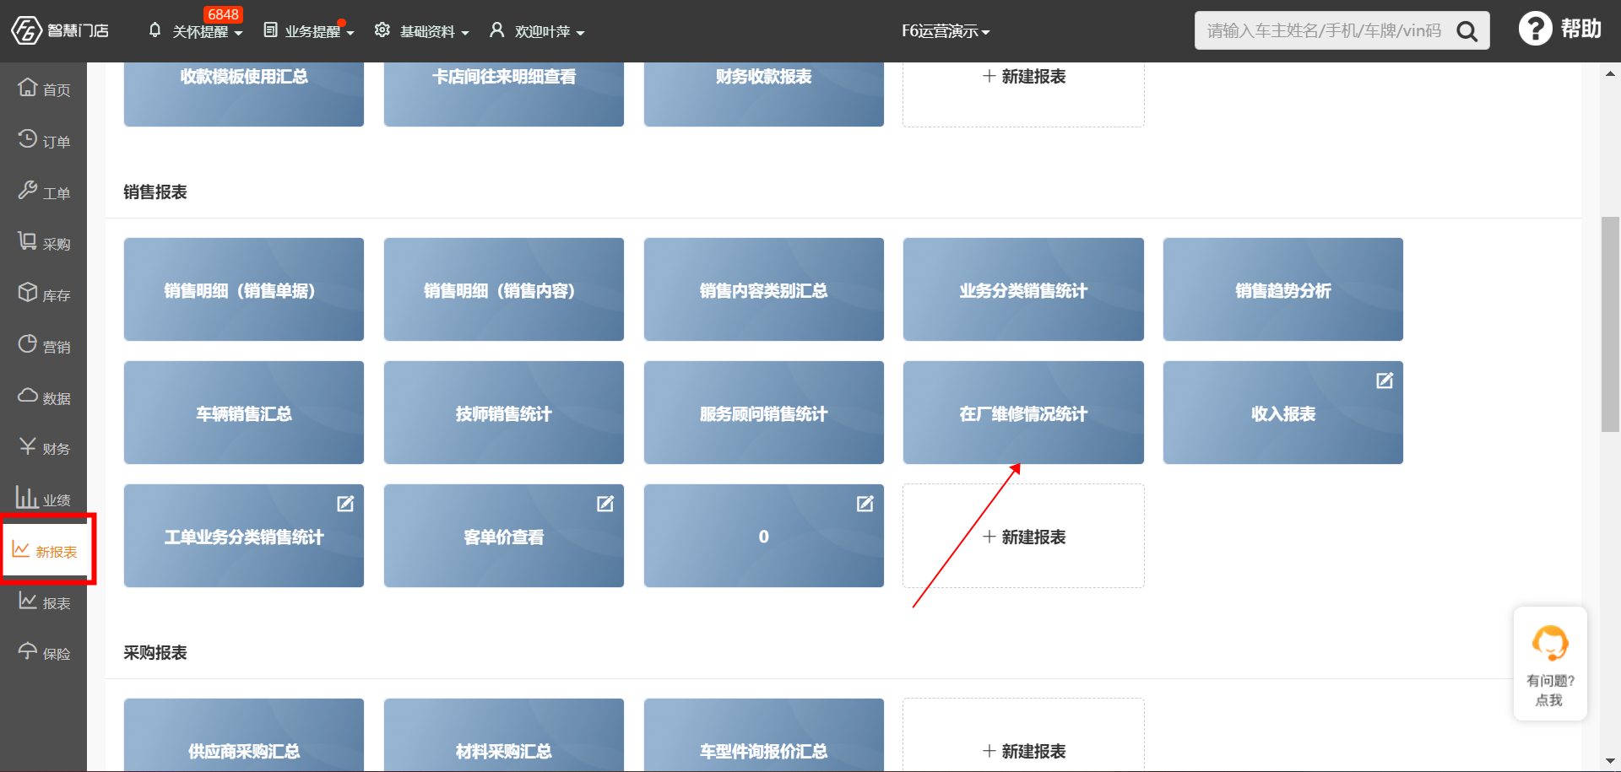Image resolution: width=1621 pixels, height=772 pixels.
Task: Open the 关怀提醒 bell icon
Action: pos(155,30)
